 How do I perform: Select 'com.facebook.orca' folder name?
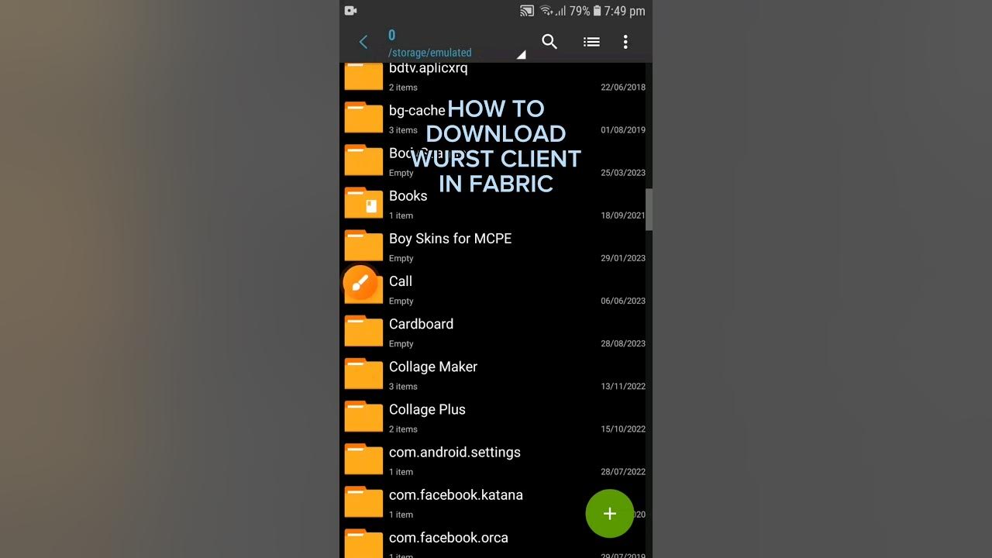449,537
